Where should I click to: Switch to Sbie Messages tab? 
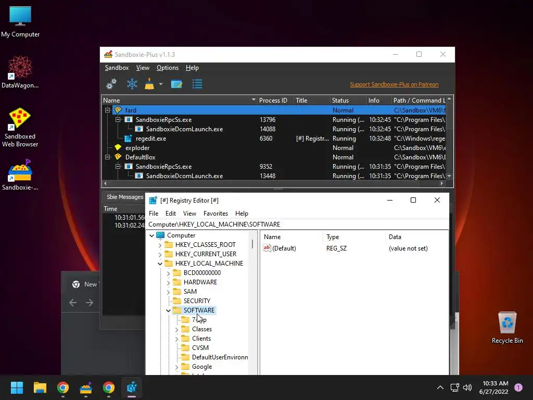click(x=125, y=197)
